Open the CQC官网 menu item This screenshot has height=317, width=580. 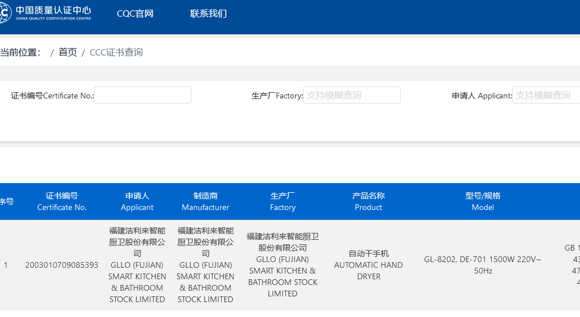pyautogui.click(x=135, y=14)
